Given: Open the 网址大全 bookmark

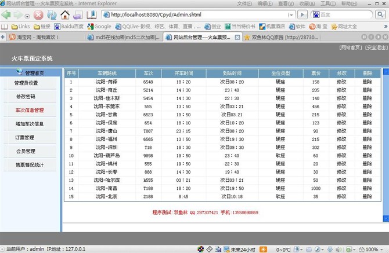Looking at the screenshot, I should 344,27.
